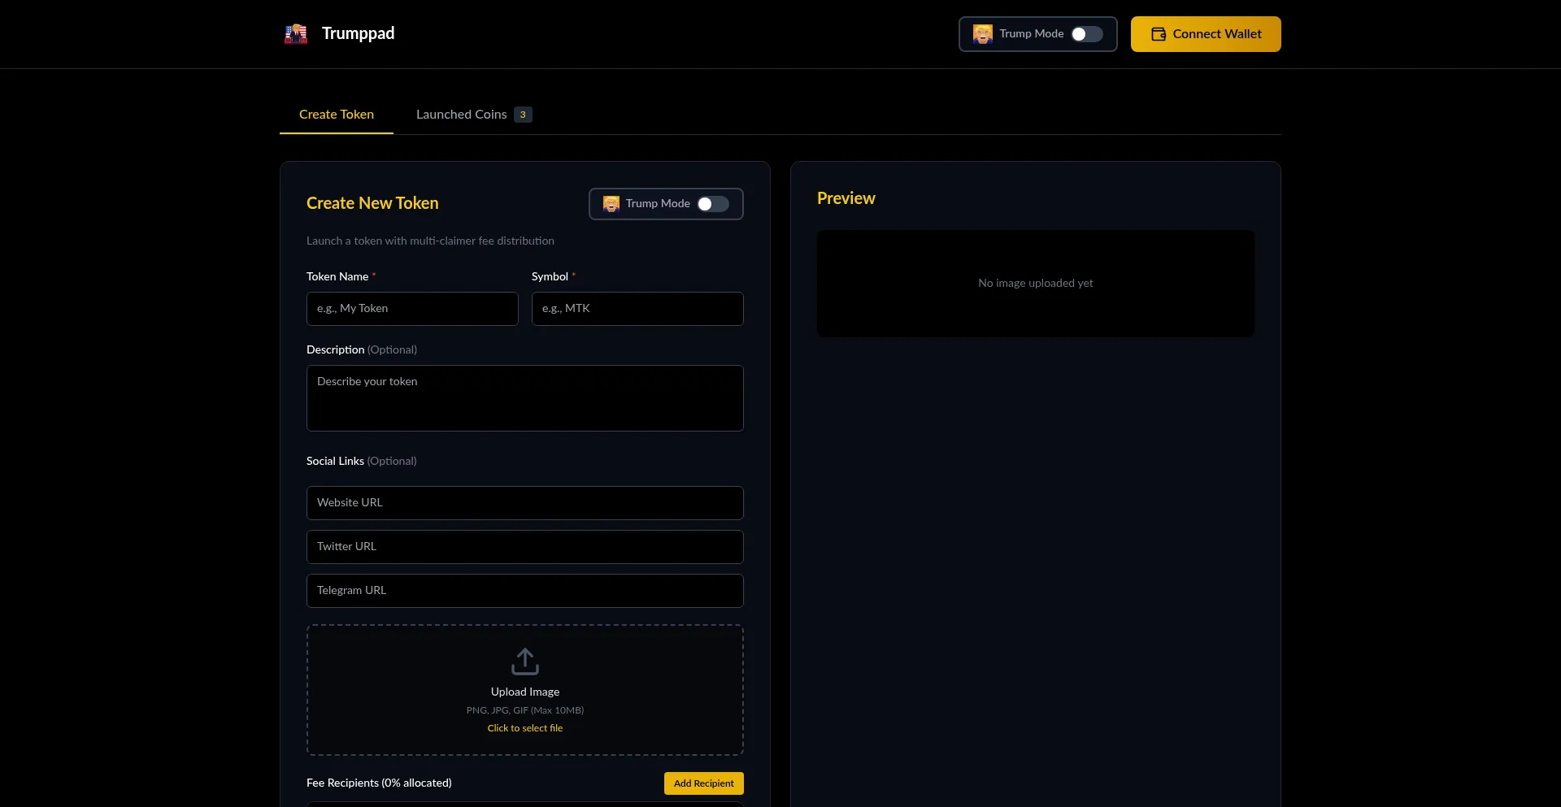Enable Trump Mode switch in Create New Token
Screen dimensions: 1561x807
[713, 204]
